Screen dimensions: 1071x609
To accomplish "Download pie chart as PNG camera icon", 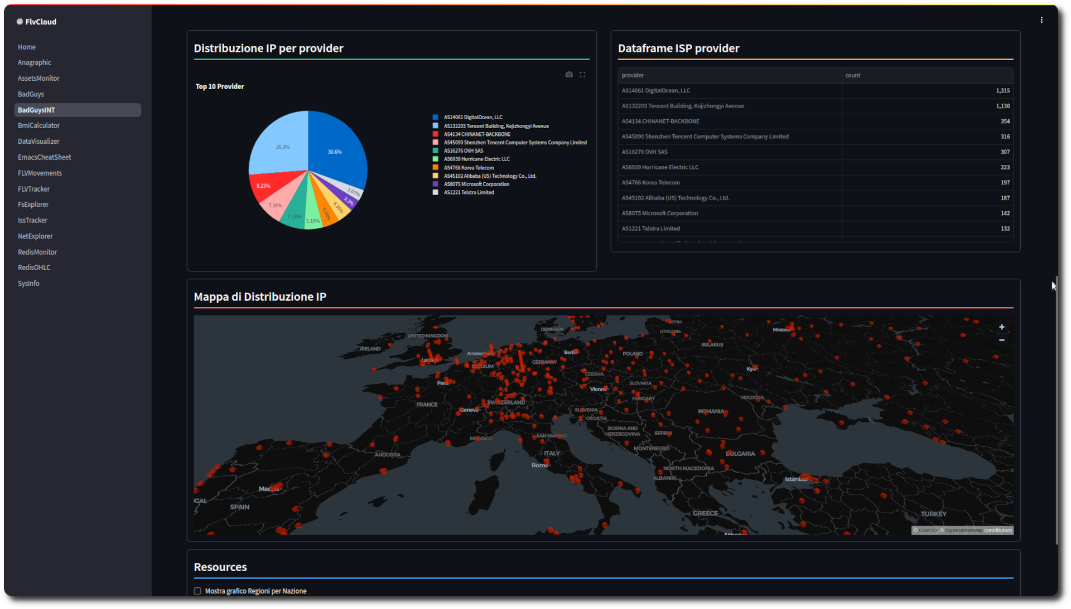I will [569, 75].
